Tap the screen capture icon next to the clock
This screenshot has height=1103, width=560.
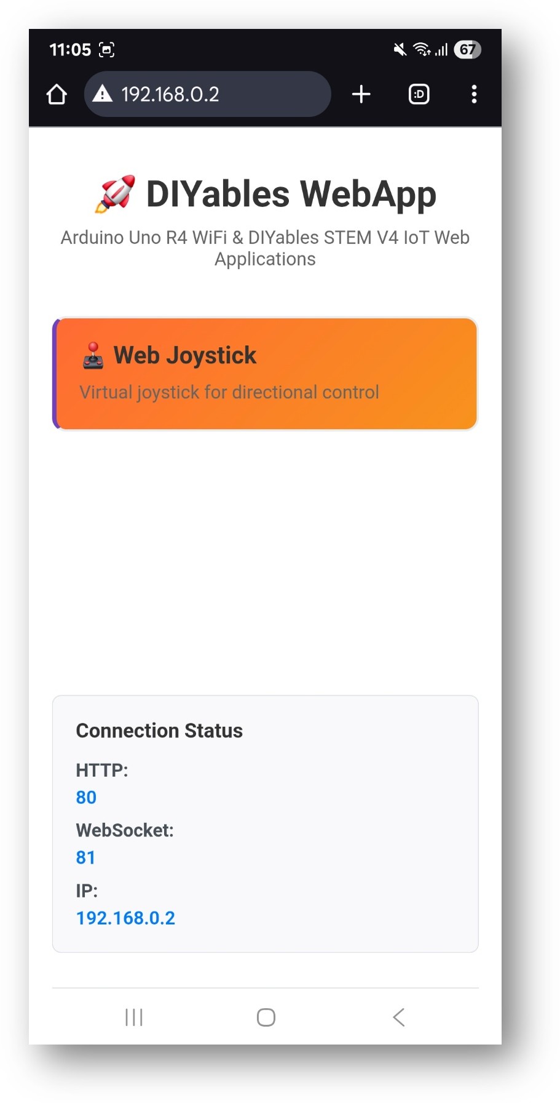pos(106,50)
